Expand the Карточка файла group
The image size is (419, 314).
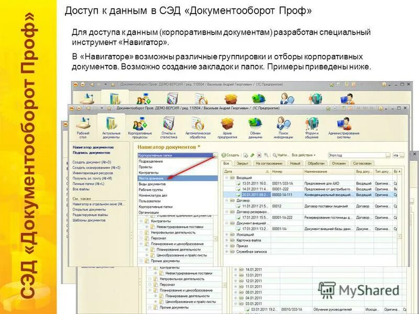[227, 240]
